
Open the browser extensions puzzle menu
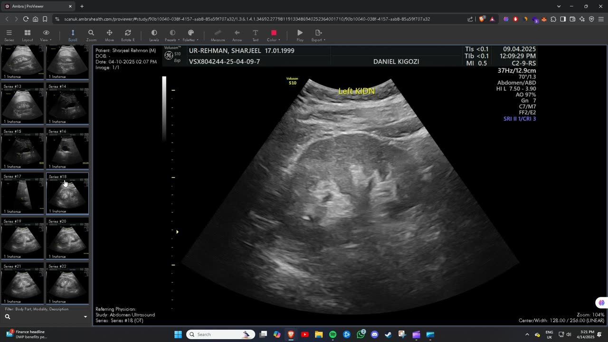(553, 19)
